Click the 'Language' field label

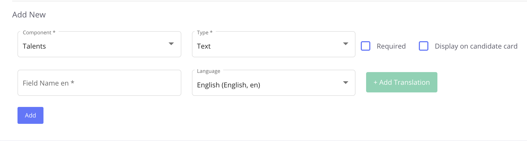tap(208, 71)
